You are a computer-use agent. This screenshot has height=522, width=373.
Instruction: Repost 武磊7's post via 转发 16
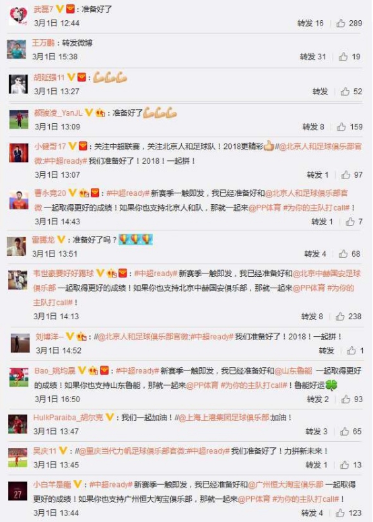pos(310,23)
